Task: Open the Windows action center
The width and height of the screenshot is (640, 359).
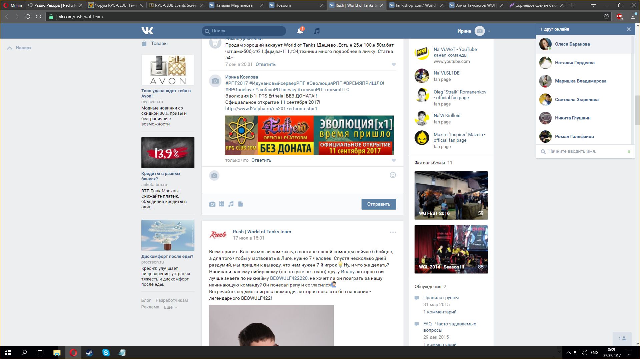Action: coord(629,353)
